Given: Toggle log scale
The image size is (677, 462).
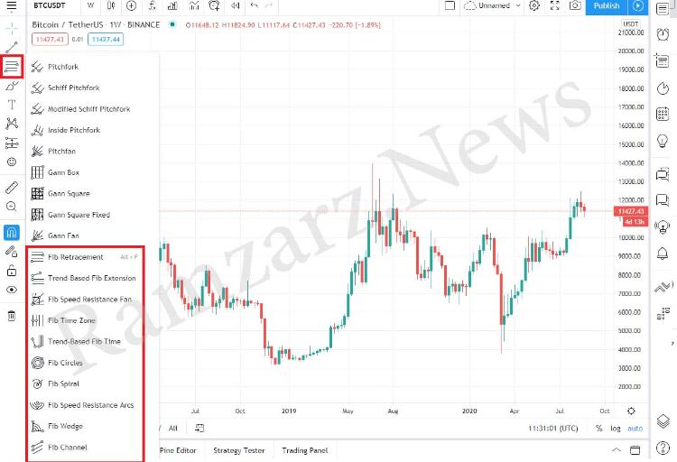Looking at the screenshot, I should (x=616, y=429).
